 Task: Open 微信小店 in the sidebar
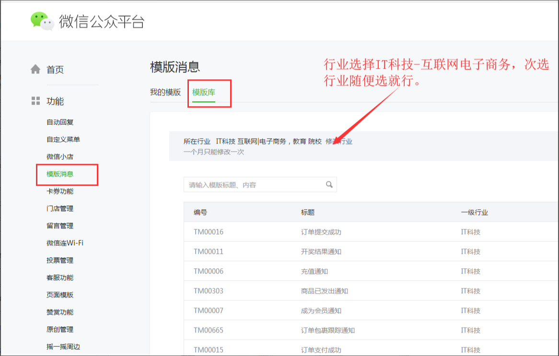tap(60, 156)
